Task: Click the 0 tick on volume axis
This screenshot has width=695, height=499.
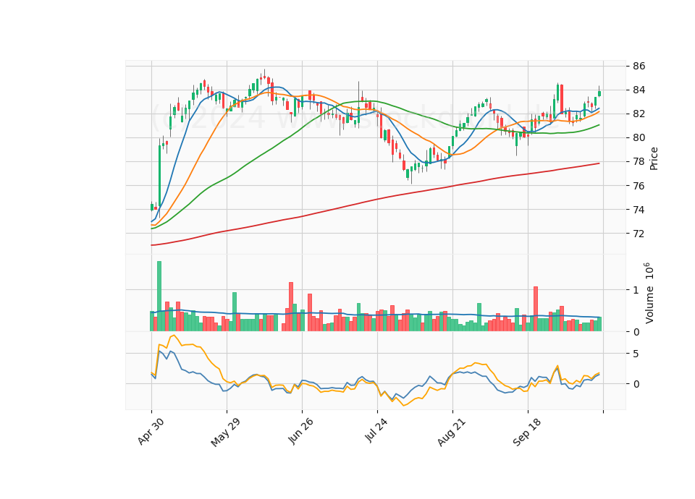Action: pyautogui.click(x=636, y=332)
